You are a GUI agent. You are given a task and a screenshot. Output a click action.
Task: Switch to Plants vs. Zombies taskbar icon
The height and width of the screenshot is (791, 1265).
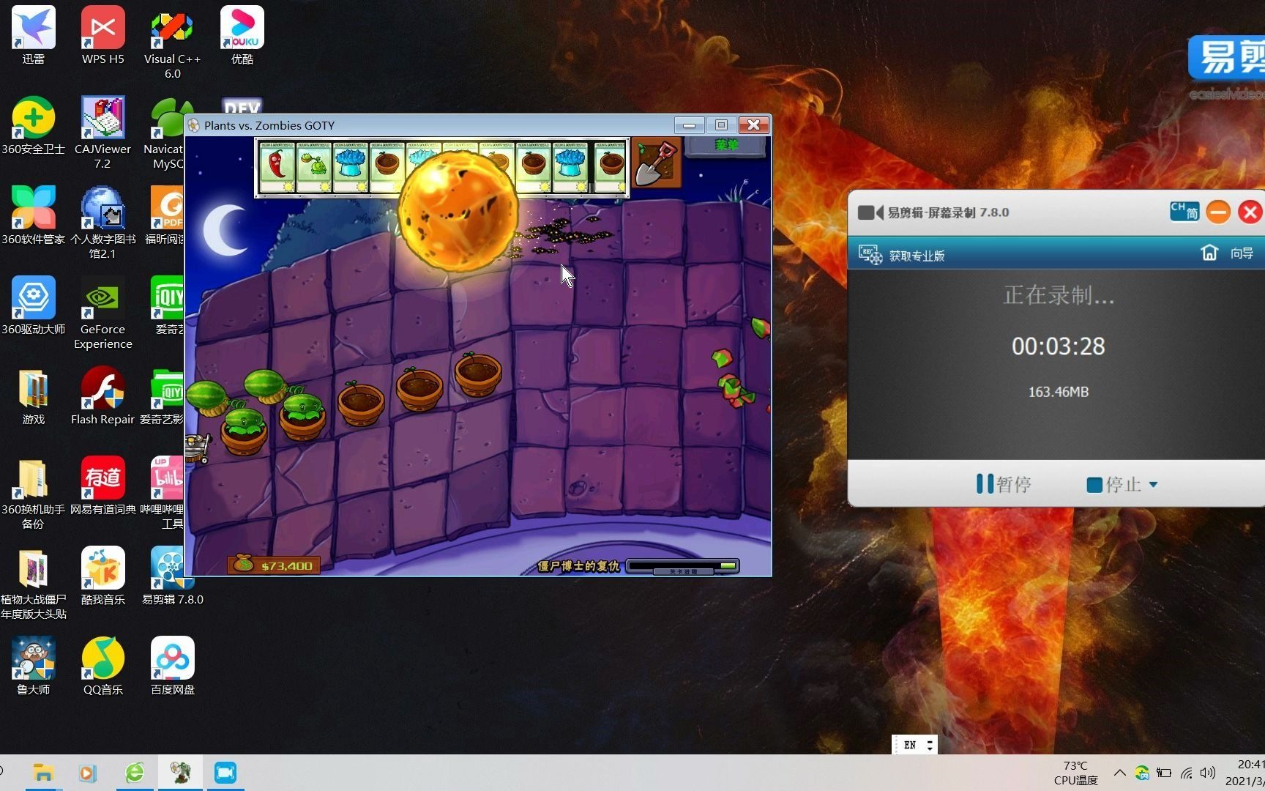pos(180,773)
